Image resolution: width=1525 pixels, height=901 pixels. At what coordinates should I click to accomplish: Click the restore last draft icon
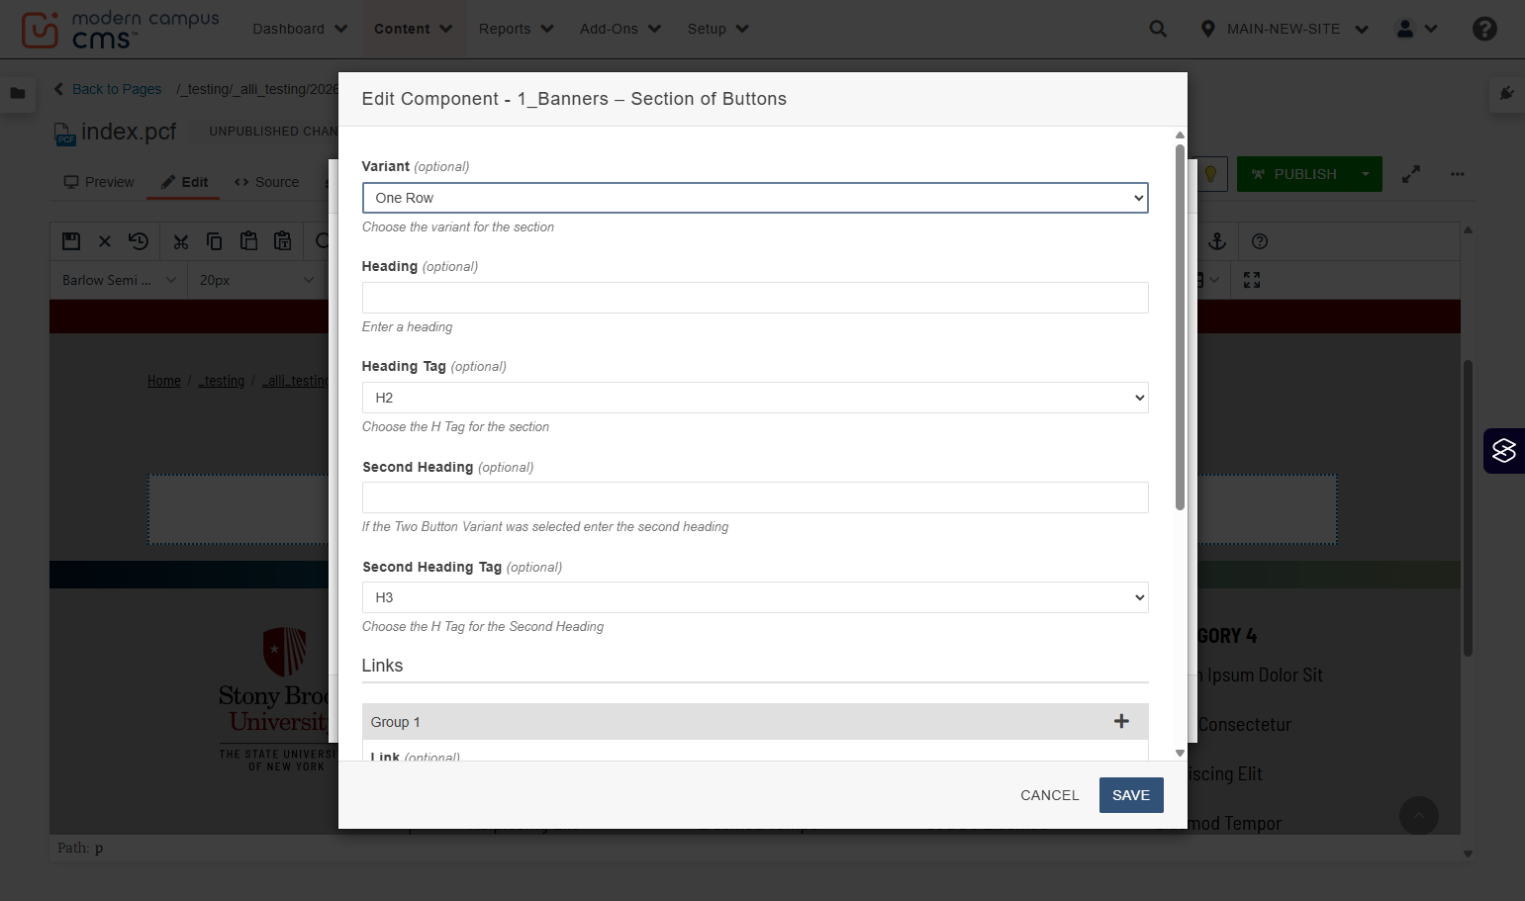coord(139,241)
